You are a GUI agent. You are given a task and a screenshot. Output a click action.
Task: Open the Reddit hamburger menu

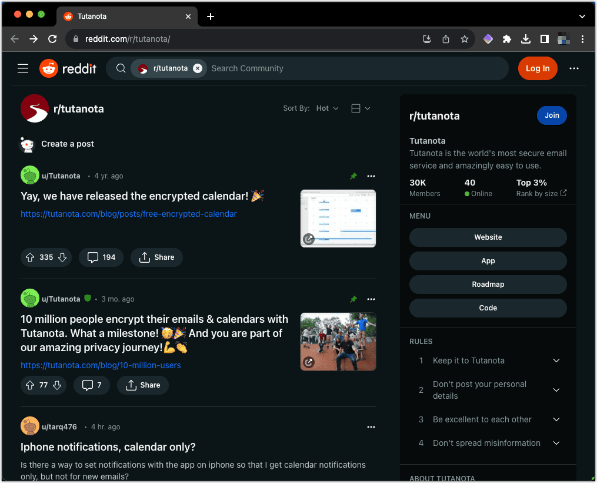(23, 68)
